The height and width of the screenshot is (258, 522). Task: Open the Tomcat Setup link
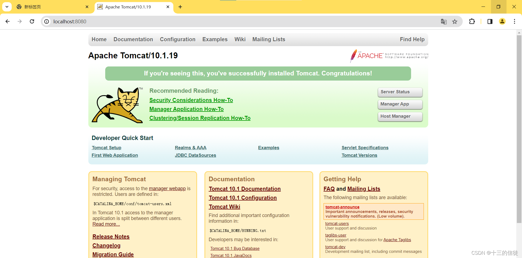(106, 148)
